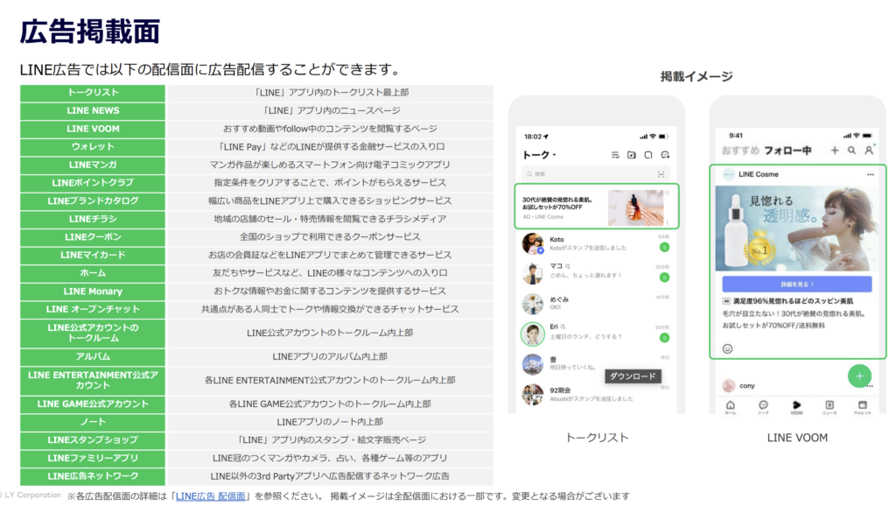
Task: Tap the VOOM icon in bottom nav
Action: 796,407
